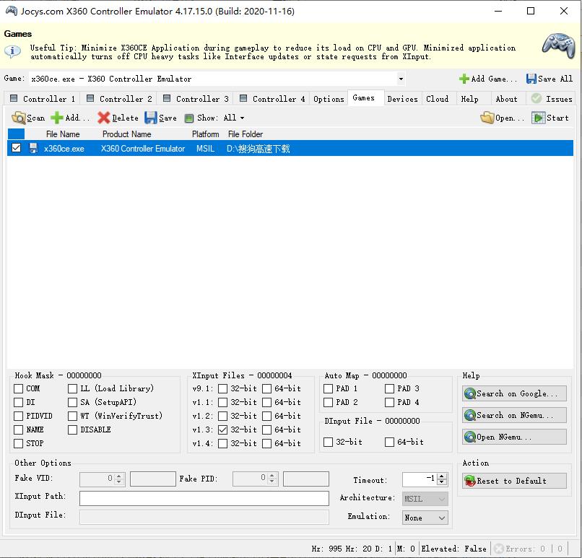The image size is (582, 558).
Task: Sort list by Product Name column header
Action: (127, 134)
